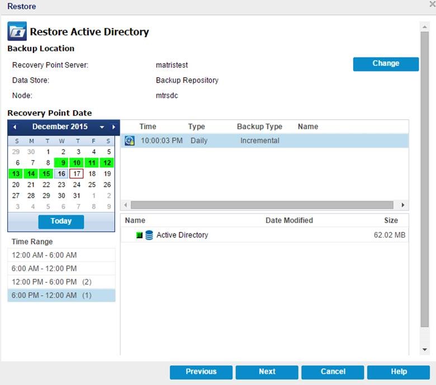Viewport: 436px width, 385px height.
Task: Open the December 2015 month dropdown
Action: pos(102,127)
